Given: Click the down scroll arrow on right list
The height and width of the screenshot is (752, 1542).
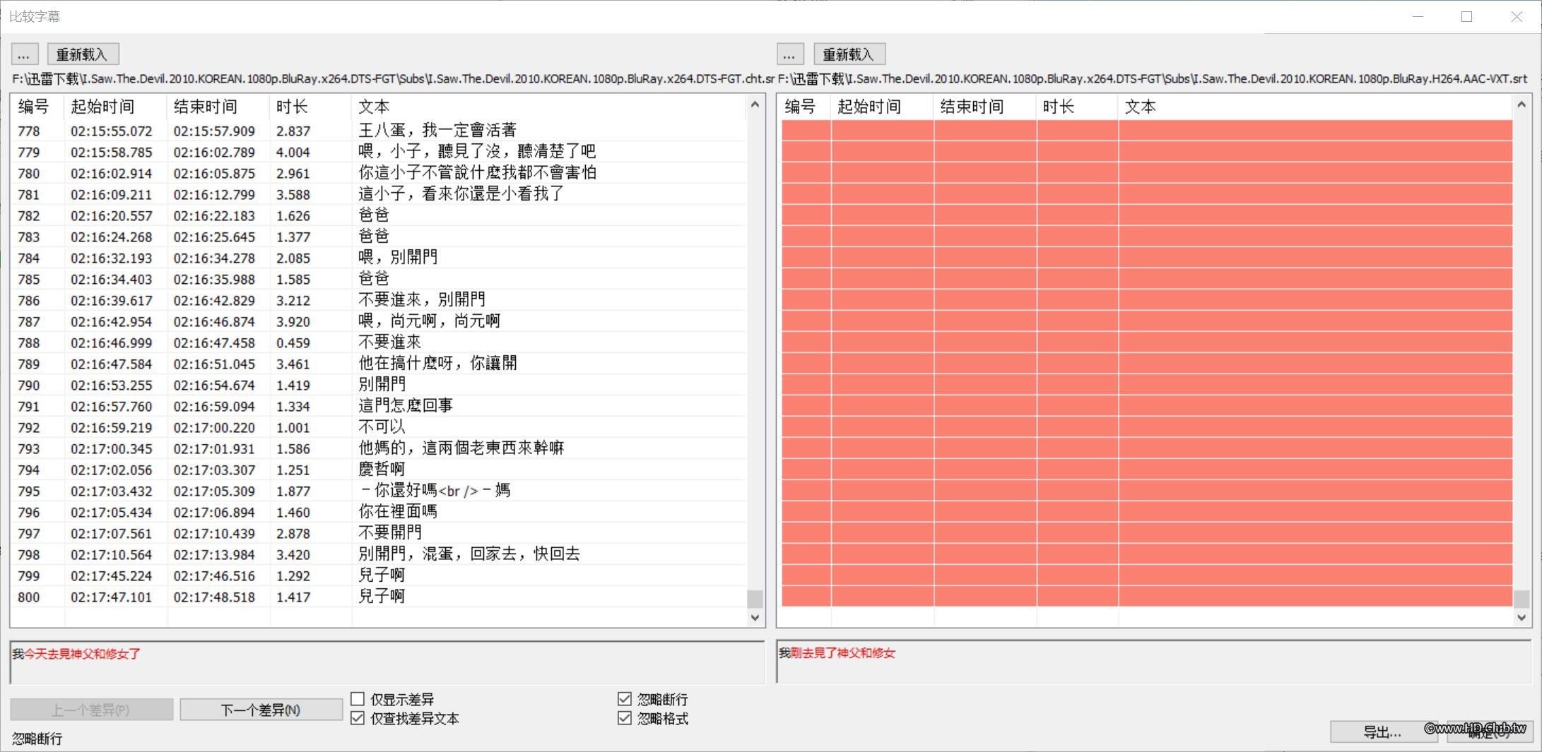Looking at the screenshot, I should (x=1520, y=616).
